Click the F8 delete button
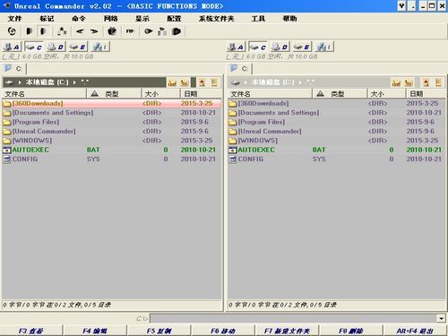Viewport: 448px width, 336px height. tap(351, 331)
